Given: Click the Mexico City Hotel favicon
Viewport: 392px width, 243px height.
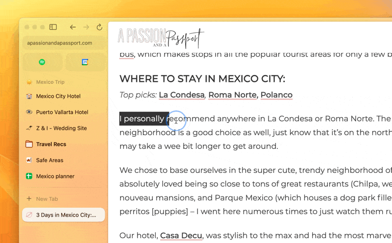Looking at the screenshot, I should tap(29, 96).
